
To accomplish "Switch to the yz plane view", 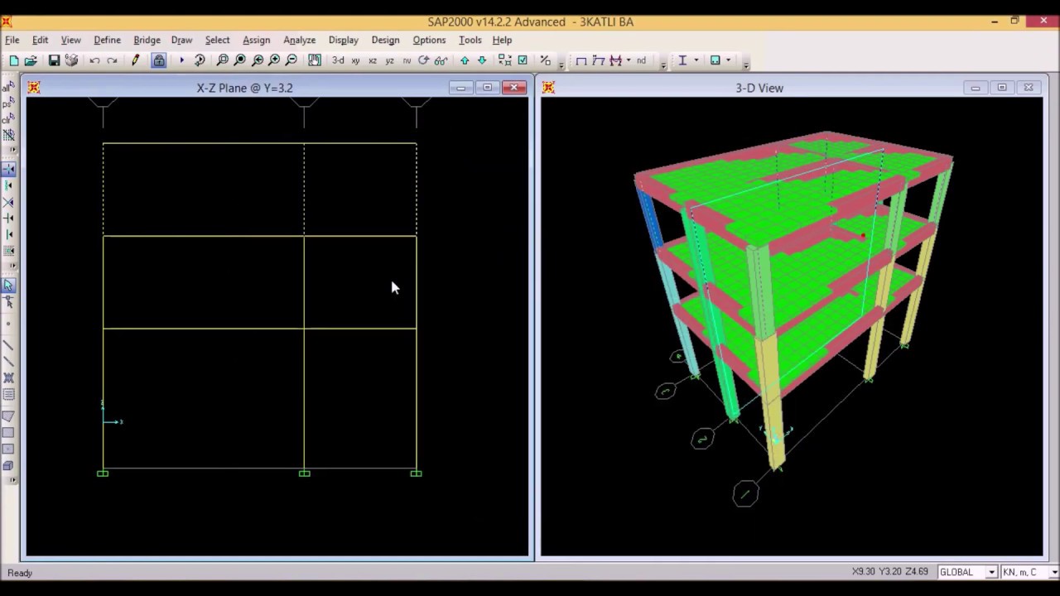I will 389,60.
